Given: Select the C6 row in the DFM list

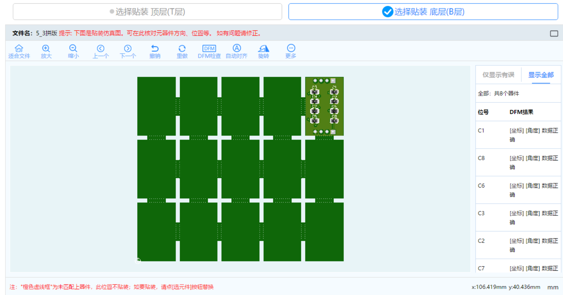Looking at the screenshot, I should click(x=518, y=190).
